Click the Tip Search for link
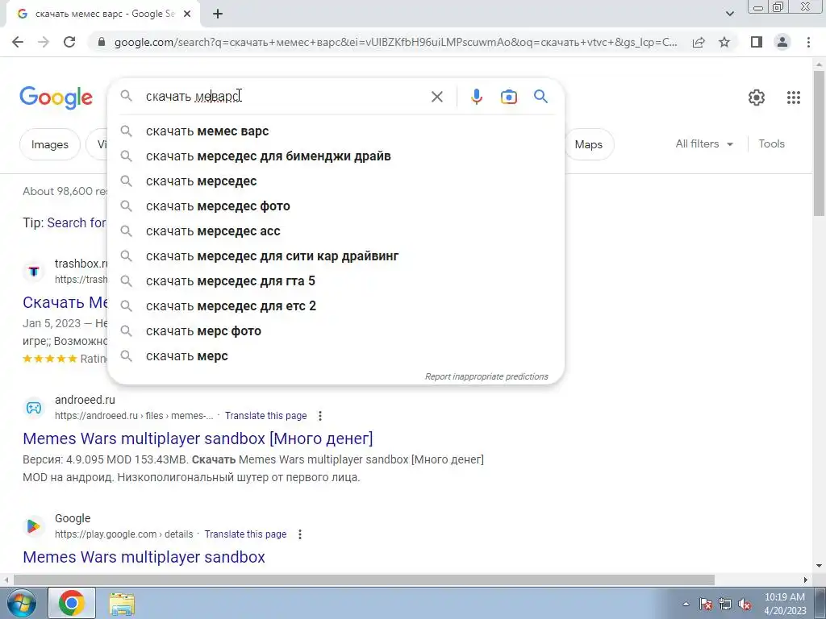 (x=77, y=222)
